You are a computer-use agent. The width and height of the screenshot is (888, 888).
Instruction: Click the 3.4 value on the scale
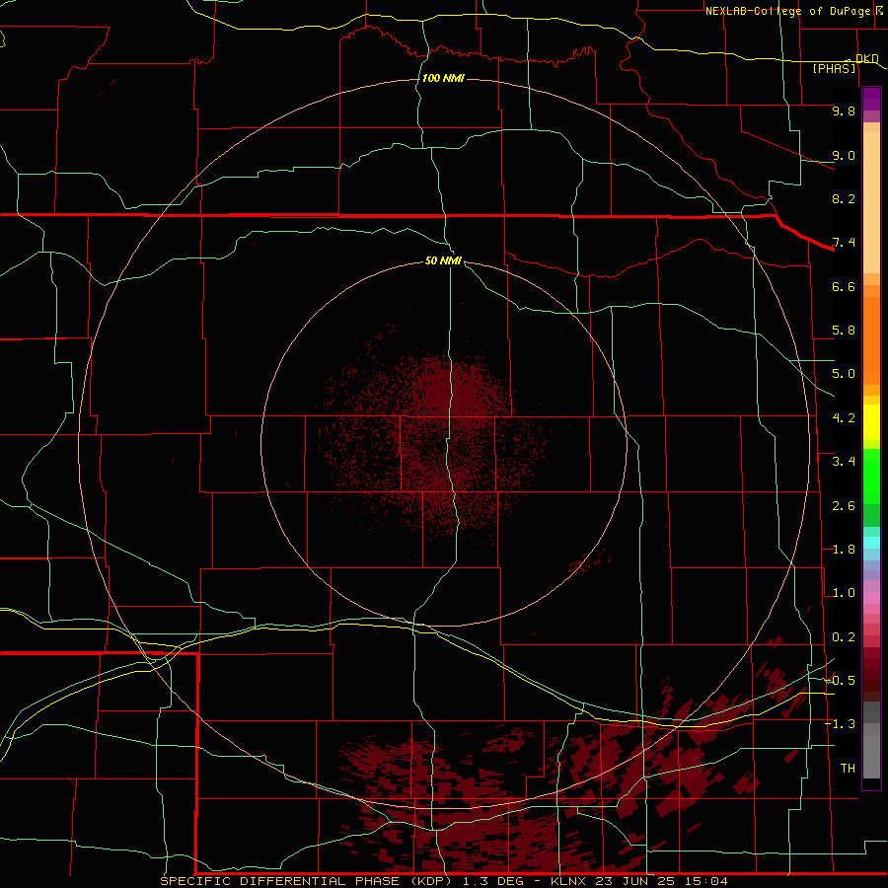click(x=844, y=462)
